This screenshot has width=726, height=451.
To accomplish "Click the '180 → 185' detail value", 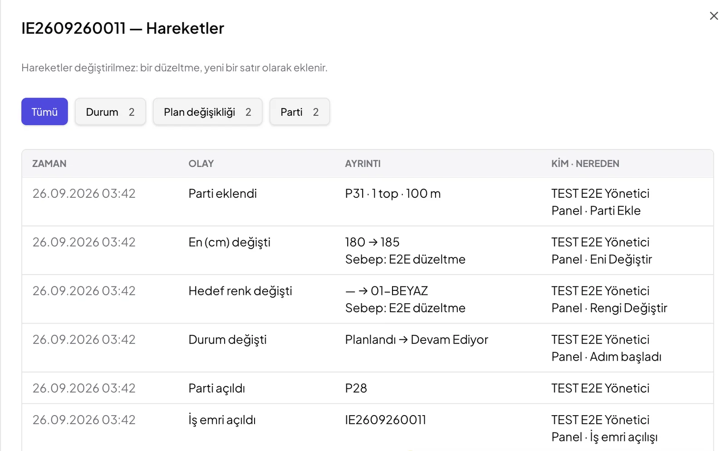I will click(372, 242).
